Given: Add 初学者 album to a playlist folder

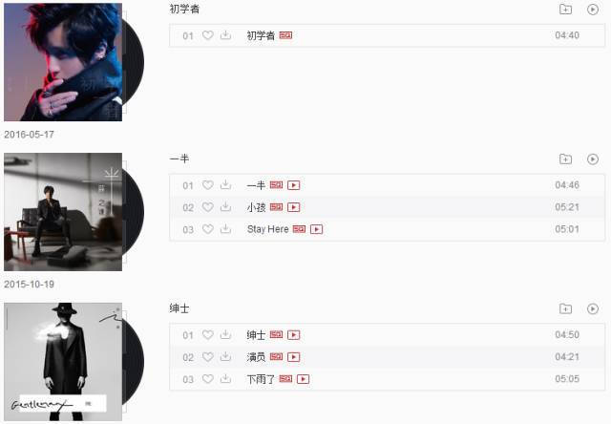Looking at the screenshot, I should click(565, 10).
